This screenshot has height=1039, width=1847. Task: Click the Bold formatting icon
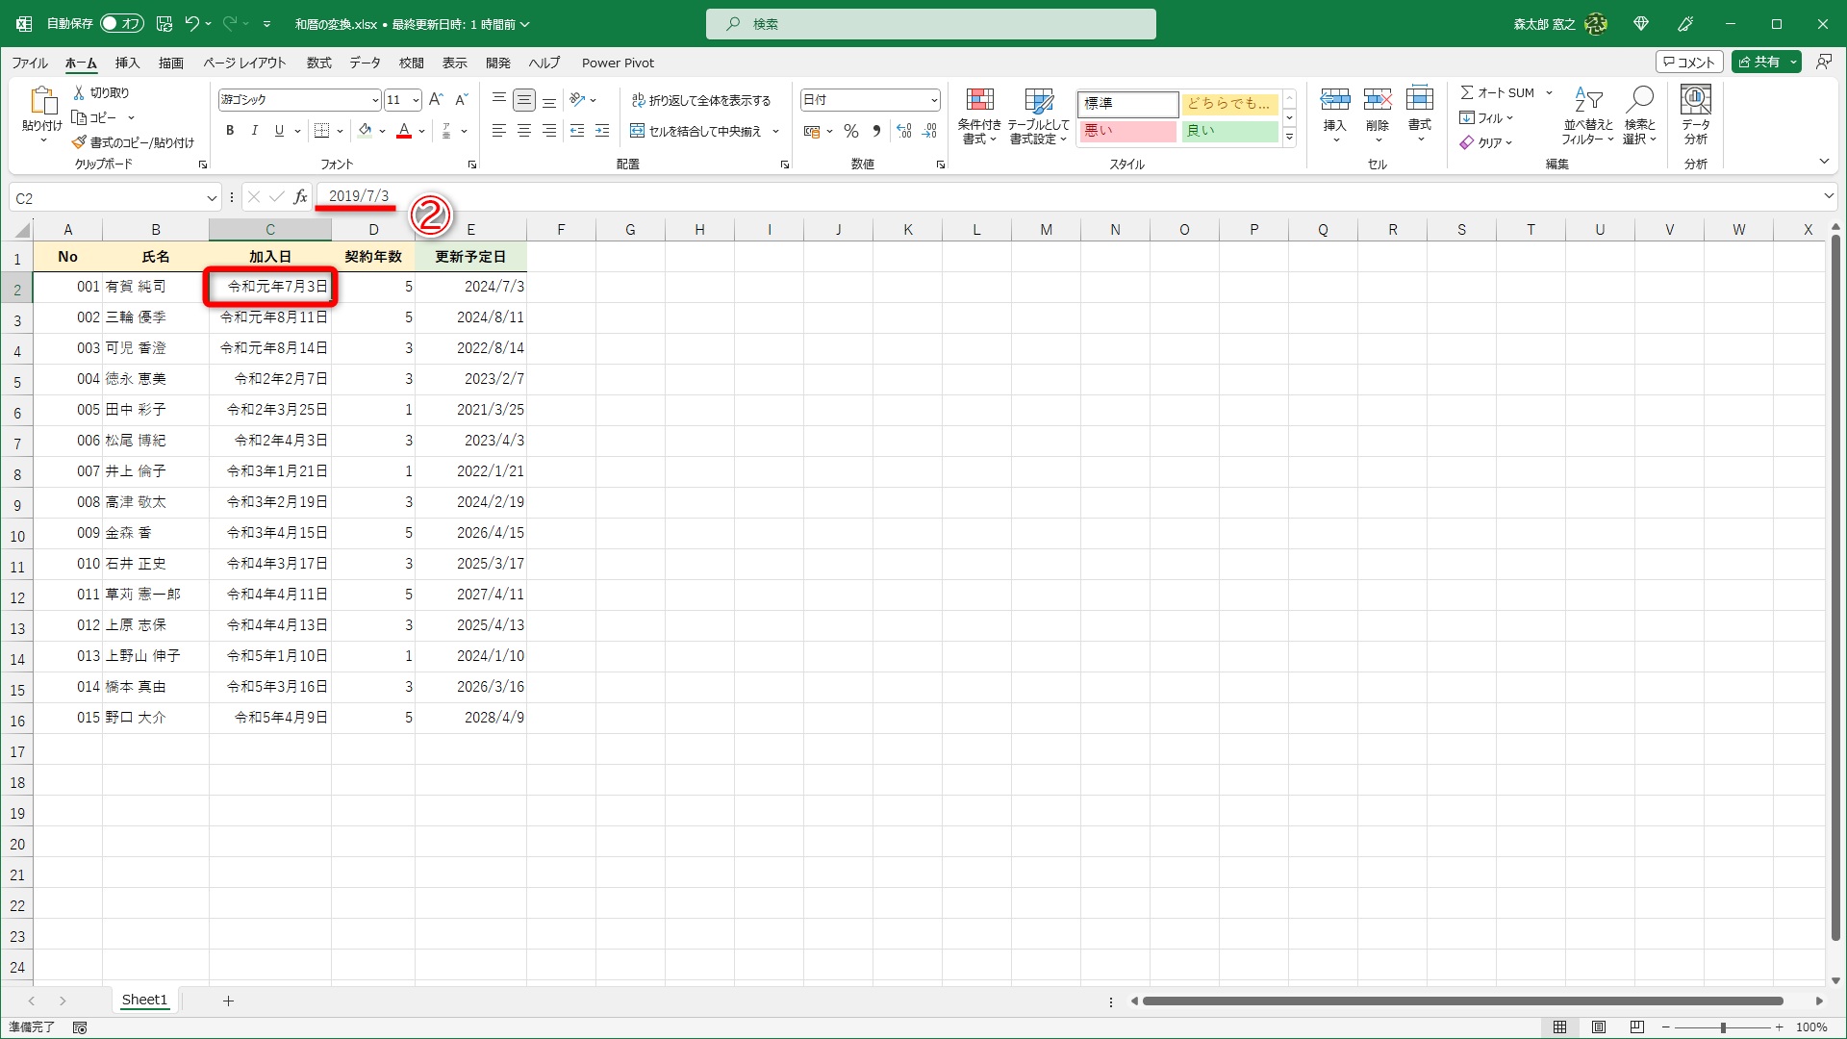230,131
